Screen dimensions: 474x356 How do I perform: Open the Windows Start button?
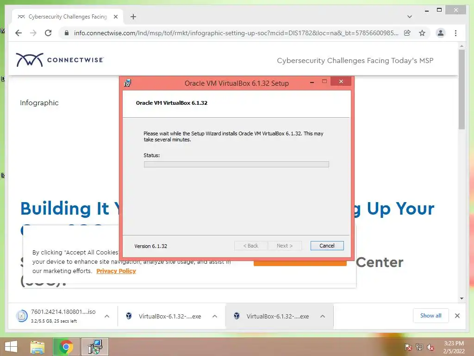11,347
